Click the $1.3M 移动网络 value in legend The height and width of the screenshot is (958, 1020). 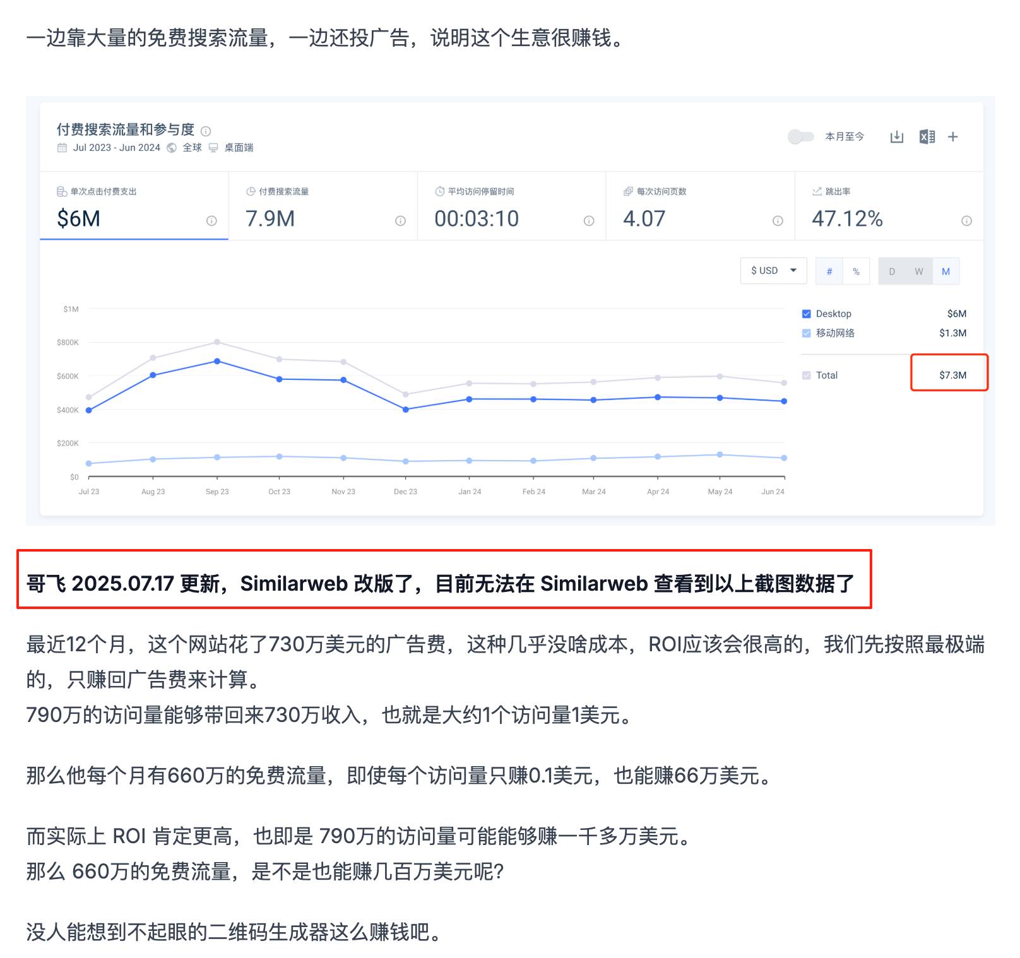(x=952, y=333)
